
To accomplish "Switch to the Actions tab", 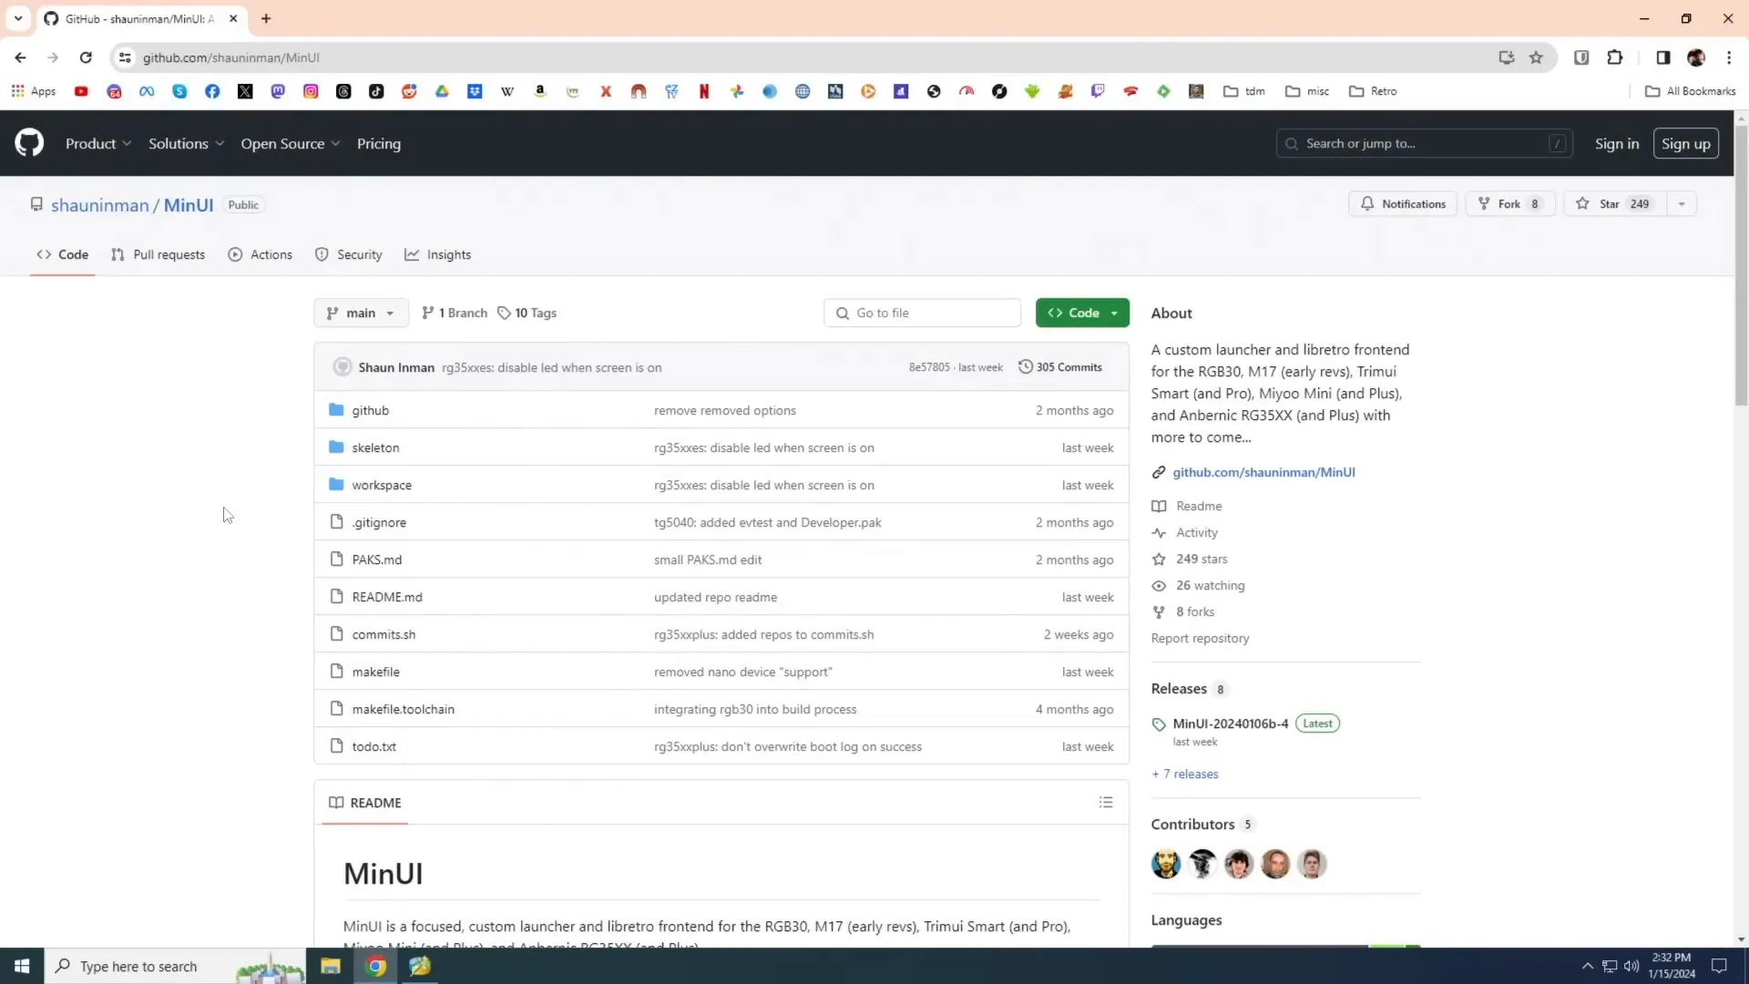I will click(x=261, y=255).
